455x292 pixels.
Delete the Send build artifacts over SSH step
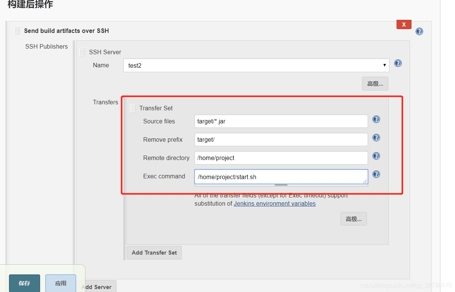click(404, 24)
